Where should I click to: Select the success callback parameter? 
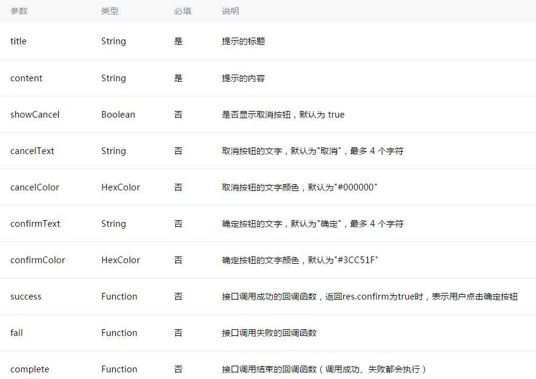coord(25,296)
